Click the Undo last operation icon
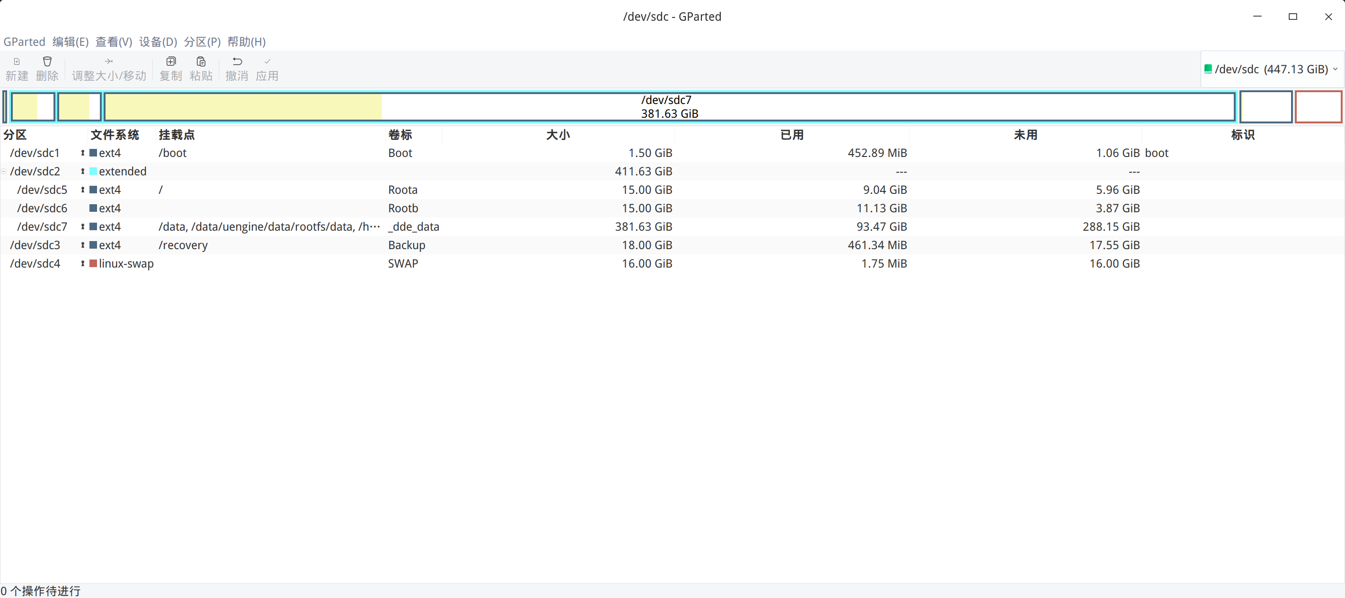Image resolution: width=1345 pixels, height=598 pixels. pyautogui.click(x=237, y=61)
